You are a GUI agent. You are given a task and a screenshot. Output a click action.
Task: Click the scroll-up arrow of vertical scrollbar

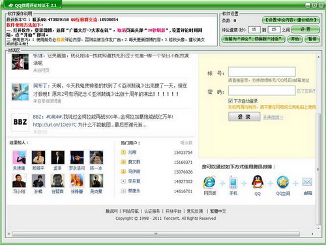coord(318,57)
